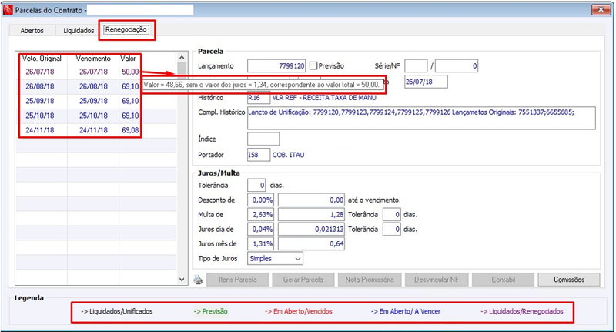This screenshot has width=616, height=332.
Task: Click the VLR REF - RECEITA TAXA DE MANU text
Action: click(324, 97)
